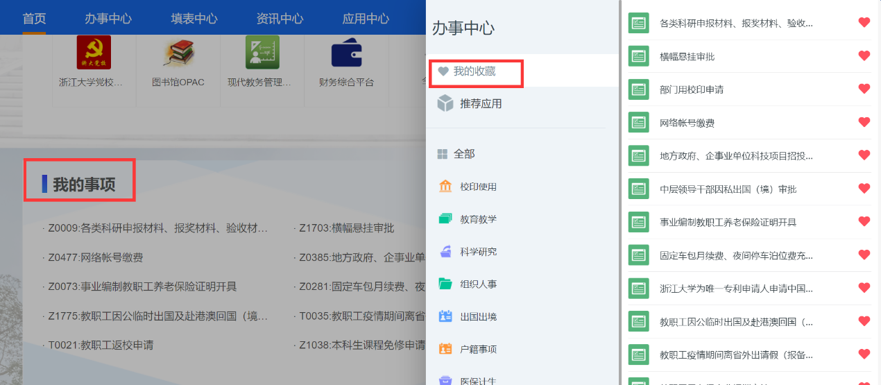Image resolution: width=881 pixels, height=385 pixels.
Task: Click the form icon beside 浙江大学为唯一专利申请人
Action: point(638,289)
